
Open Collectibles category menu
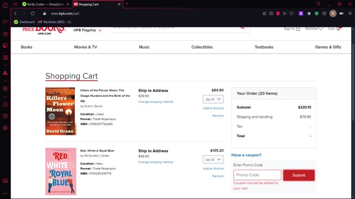[202, 47]
